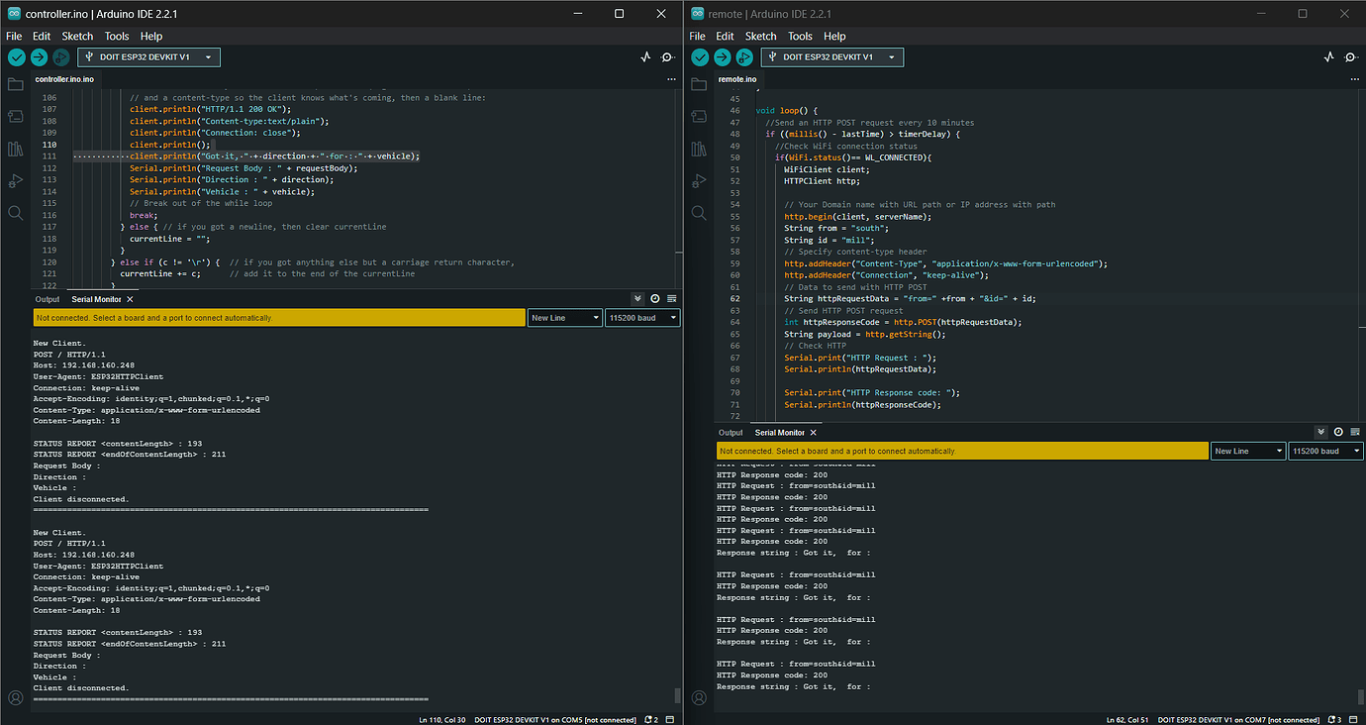The width and height of the screenshot is (1366, 725).
Task: Open Search panel in remote sidebar
Action: click(699, 212)
